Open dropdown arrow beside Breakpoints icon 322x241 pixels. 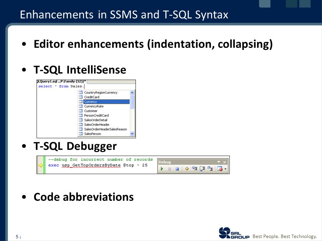225,169
